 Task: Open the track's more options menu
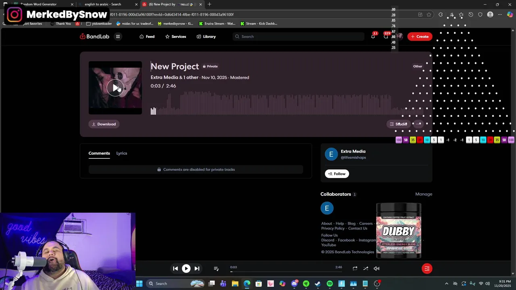click(419, 124)
